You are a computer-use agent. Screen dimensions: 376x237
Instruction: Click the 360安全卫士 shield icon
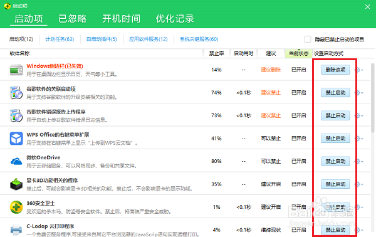coord(16,207)
